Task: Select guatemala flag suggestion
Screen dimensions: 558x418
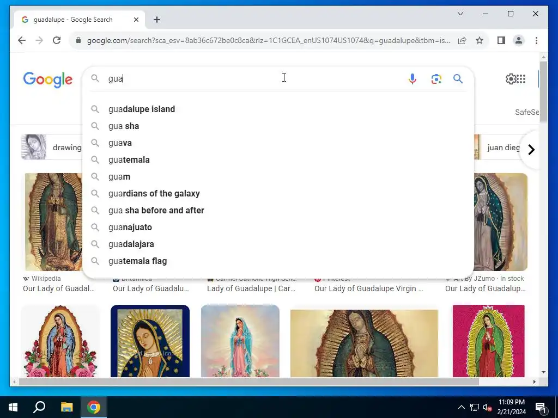Action: (278, 261)
